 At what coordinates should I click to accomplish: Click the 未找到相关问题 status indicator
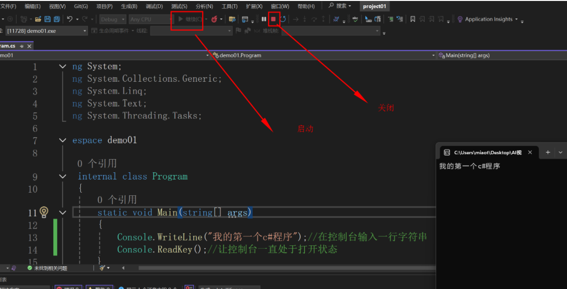coord(47,268)
